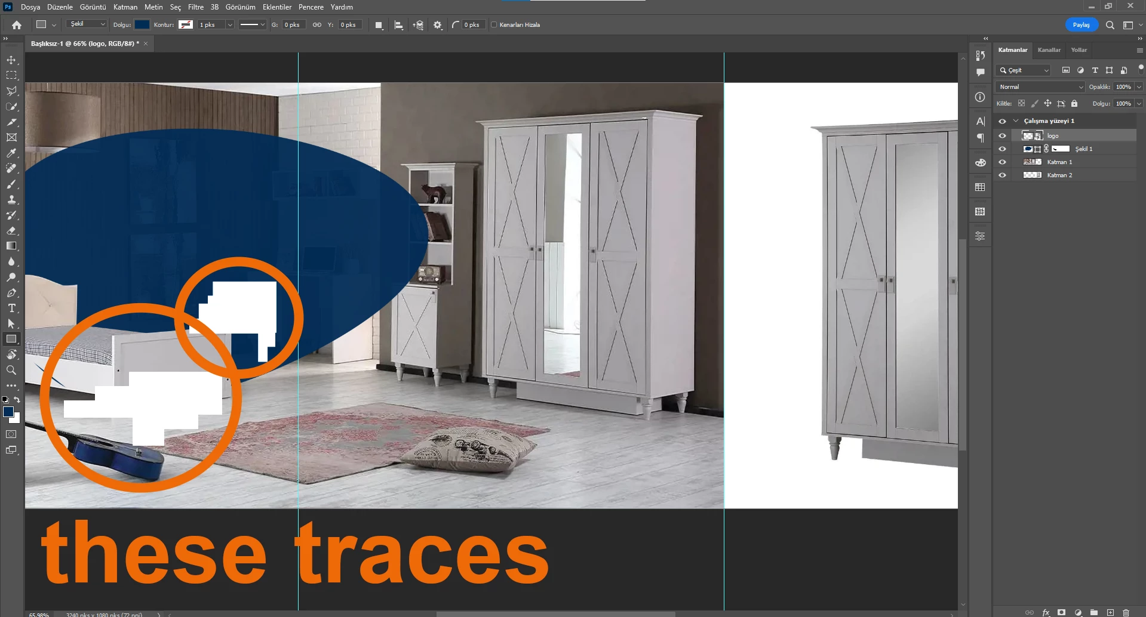Collapse the Çalışma yüzeyi 1 group
The width and height of the screenshot is (1146, 617).
(1016, 121)
